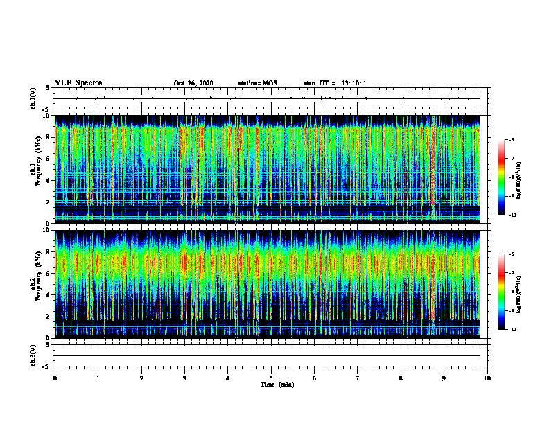Screen dimensions: 549x424
Task: Click time axis tick label "3"
Action: tap(184, 378)
